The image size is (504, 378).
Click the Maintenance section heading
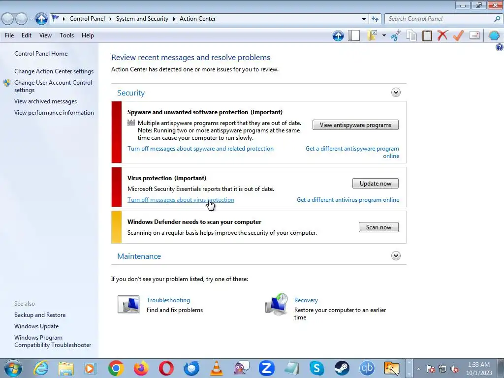click(x=139, y=256)
